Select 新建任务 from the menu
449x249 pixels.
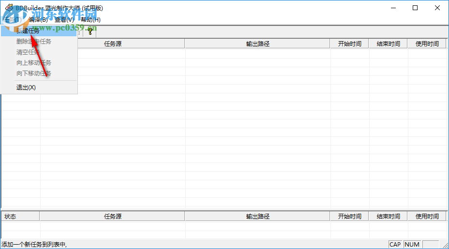[39, 30]
